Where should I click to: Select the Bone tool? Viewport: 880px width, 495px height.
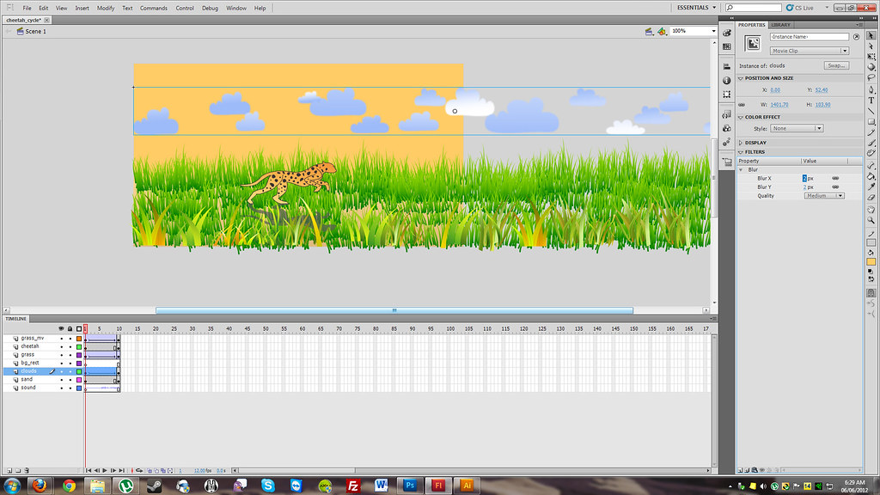(x=871, y=164)
